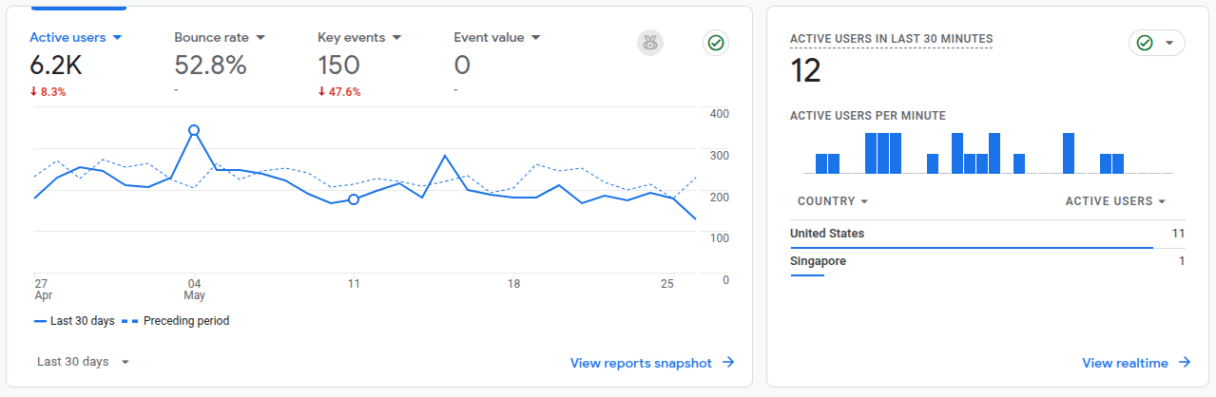Viewport: 1216px width, 397px height.
Task: Expand the COUNTRY dimension dropdown
Action: [x=863, y=201]
